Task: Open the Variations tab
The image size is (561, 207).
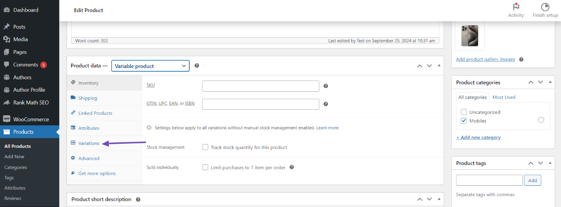Action: (x=89, y=143)
